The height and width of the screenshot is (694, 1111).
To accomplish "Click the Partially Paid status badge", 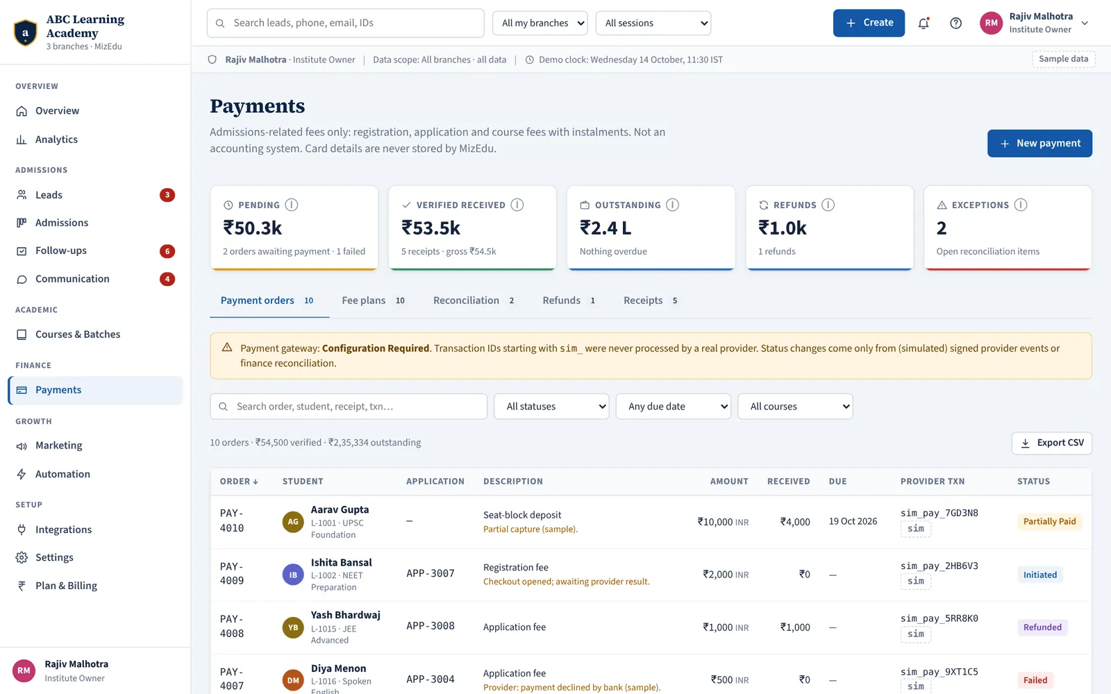I will [1049, 522].
